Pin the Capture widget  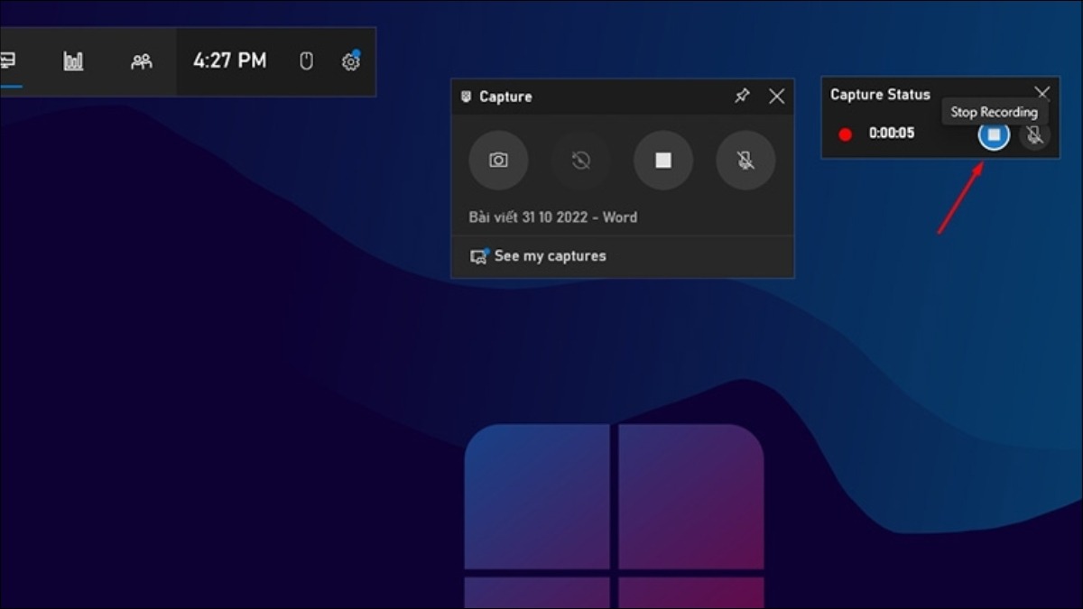coord(742,96)
